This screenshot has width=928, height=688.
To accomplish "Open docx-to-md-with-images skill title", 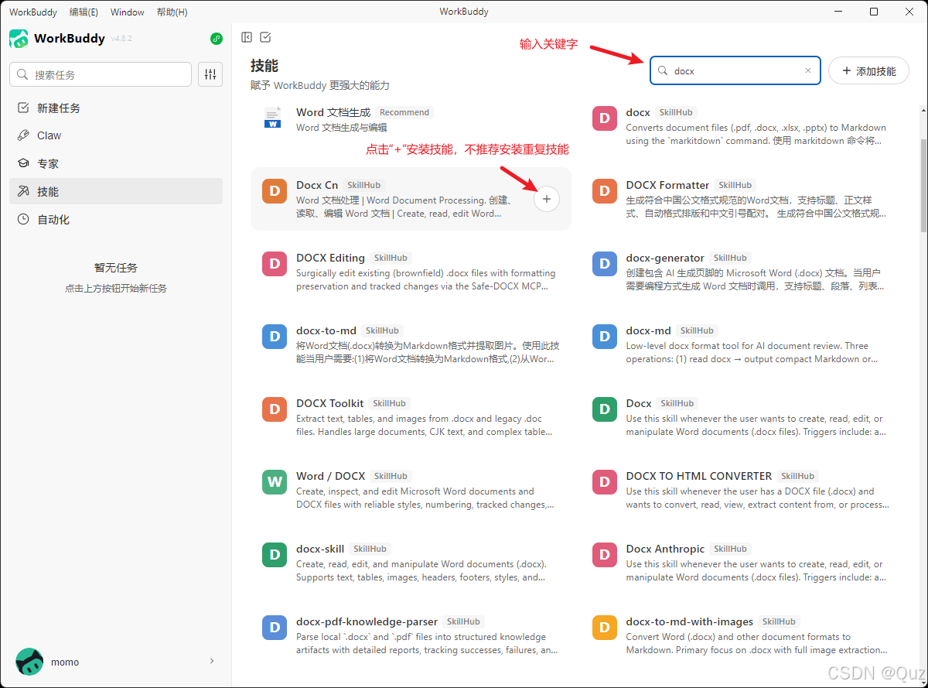I will tap(690, 621).
